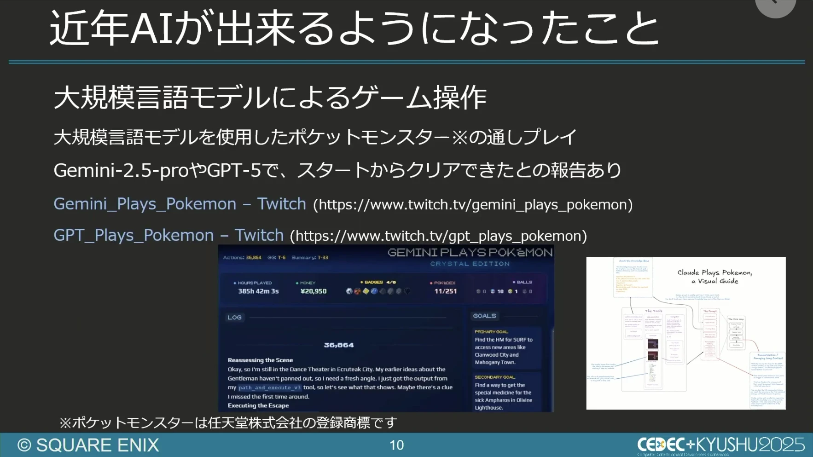The width and height of the screenshot is (813, 457).
Task: Click the orange-red second badge icon
Action: pyautogui.click(x=358, y=291)
